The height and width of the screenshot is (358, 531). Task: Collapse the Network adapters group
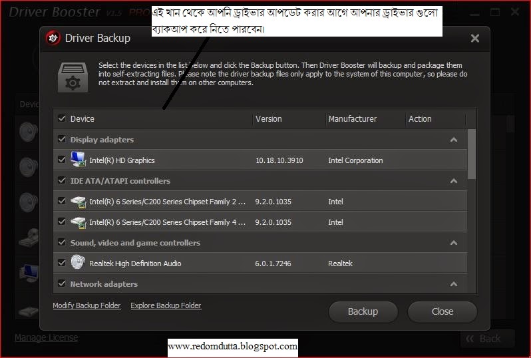coord(454,284)
